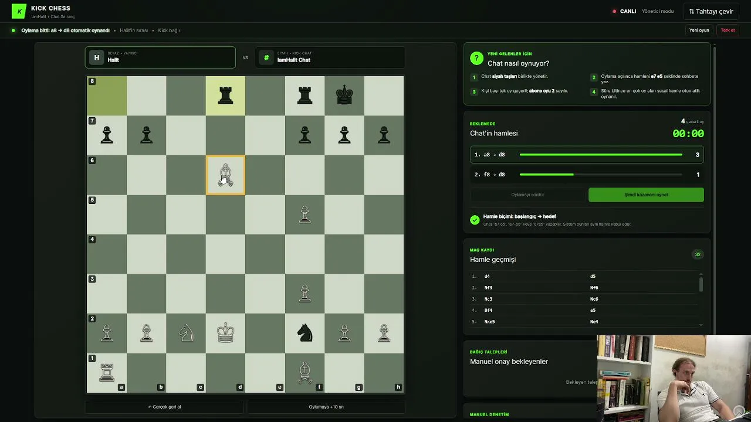
Task: Click the Kick bağlı status text
Action: click(x=169, y=30)
